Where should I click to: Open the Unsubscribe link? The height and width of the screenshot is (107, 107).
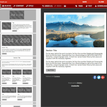pyautogui.click(x=75, y=86)
